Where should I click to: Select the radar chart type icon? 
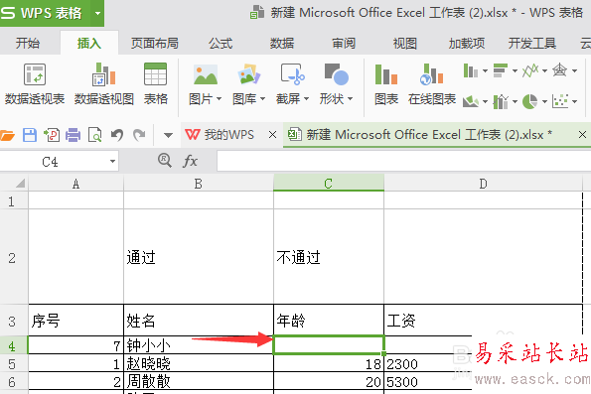(x=560, y=70)
